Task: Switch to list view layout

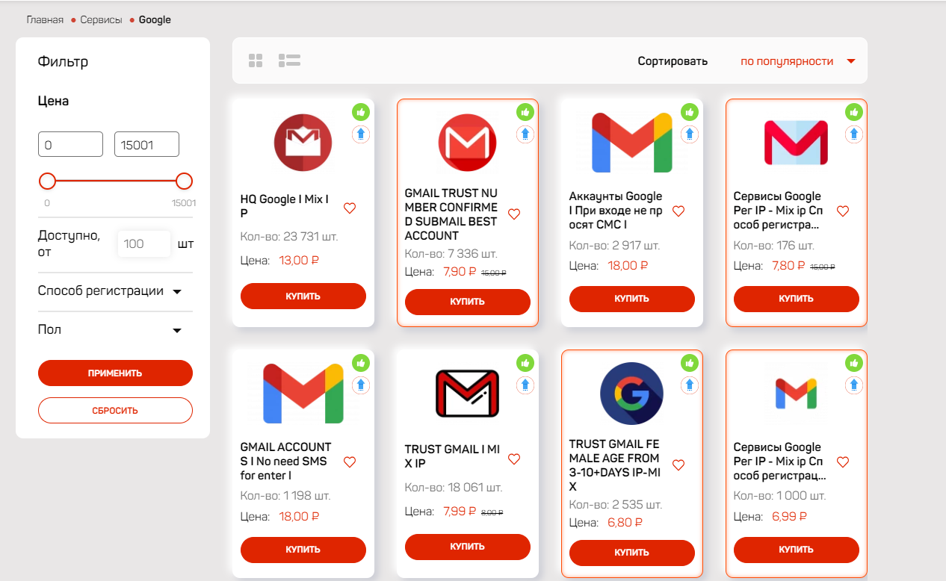Action: point(289,60)
